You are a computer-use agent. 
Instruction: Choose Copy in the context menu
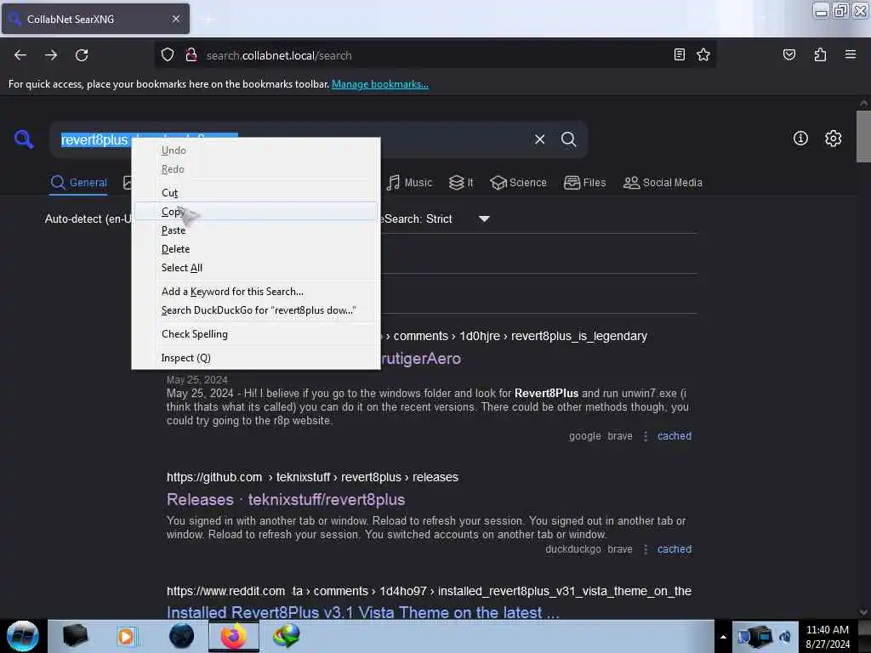tap(256, 212)
